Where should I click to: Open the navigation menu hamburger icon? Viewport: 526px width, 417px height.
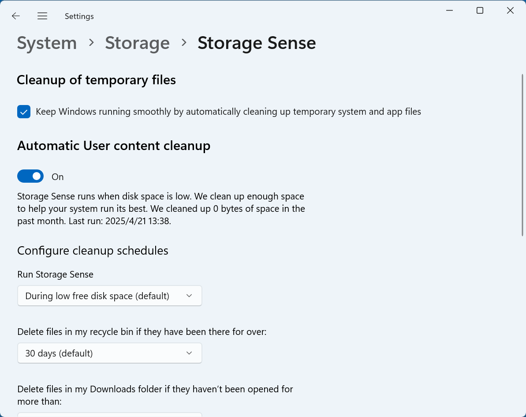42,16
